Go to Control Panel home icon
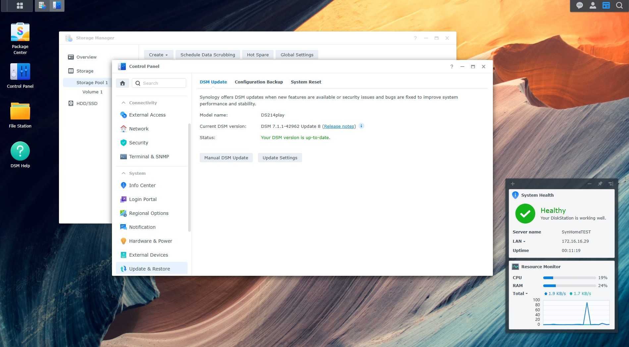This screenshot has height=347, width=629. (x=123, y=83)
